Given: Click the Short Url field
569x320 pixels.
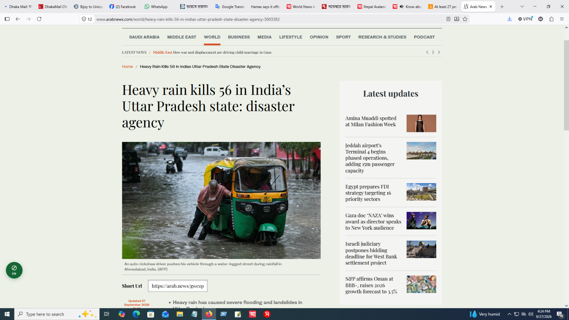Looking at the screenshot, I should (178, 286).
